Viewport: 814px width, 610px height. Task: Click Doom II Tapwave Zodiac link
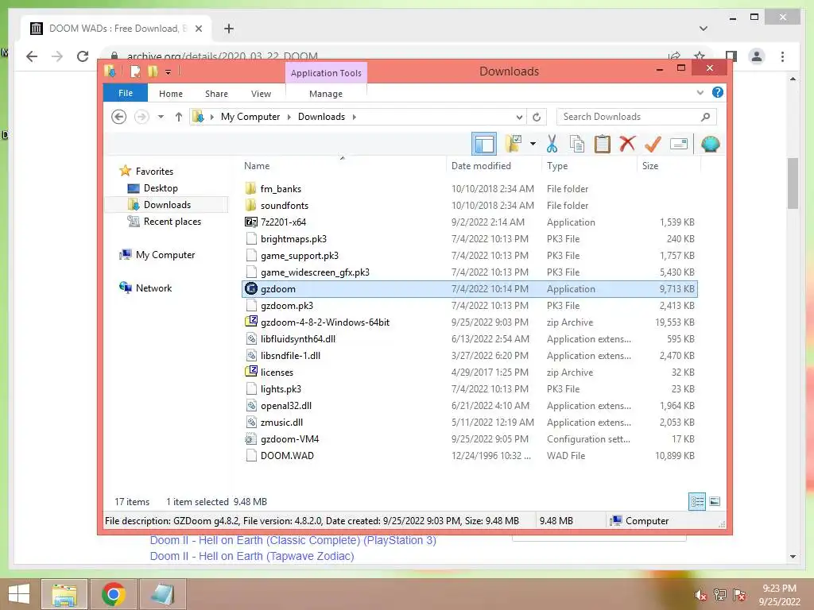(x=252, y=556)
